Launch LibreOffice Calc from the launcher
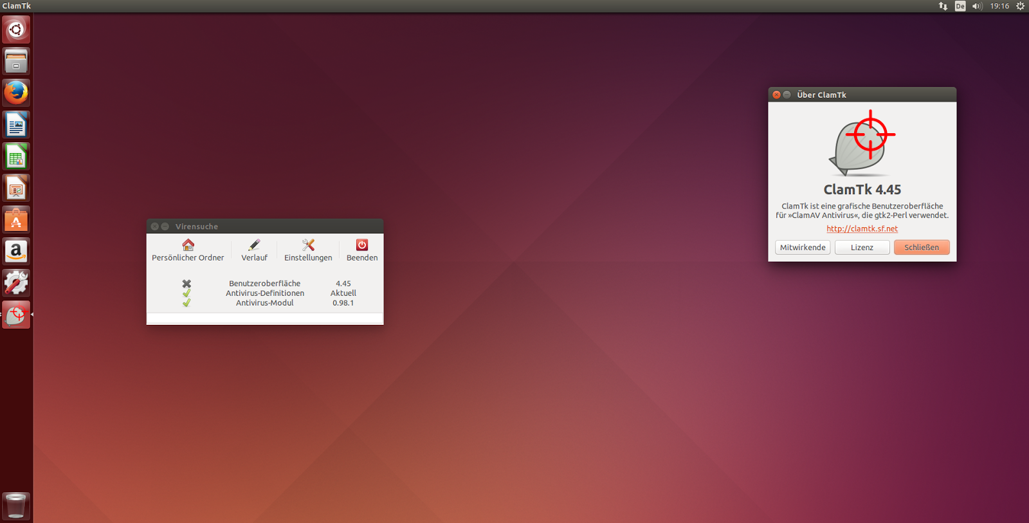1029x523 pixels. (x=16, y=156)
